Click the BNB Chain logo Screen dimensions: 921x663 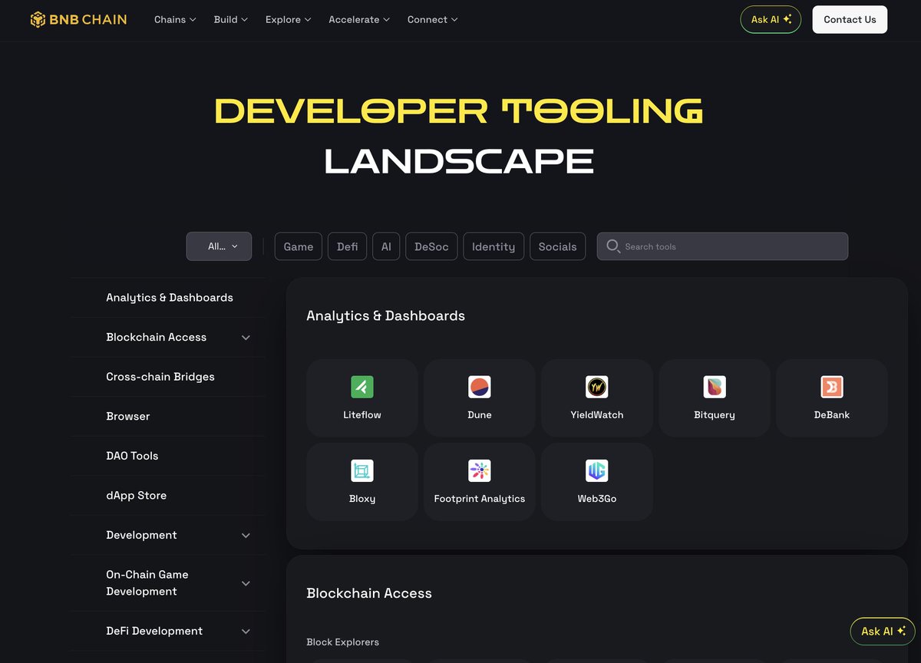click(78, 19)
